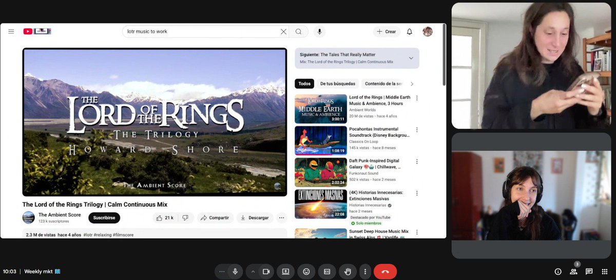Send a reaction emoji in Meet
This screenshot has width=616, height=280.
coord(306,271)
